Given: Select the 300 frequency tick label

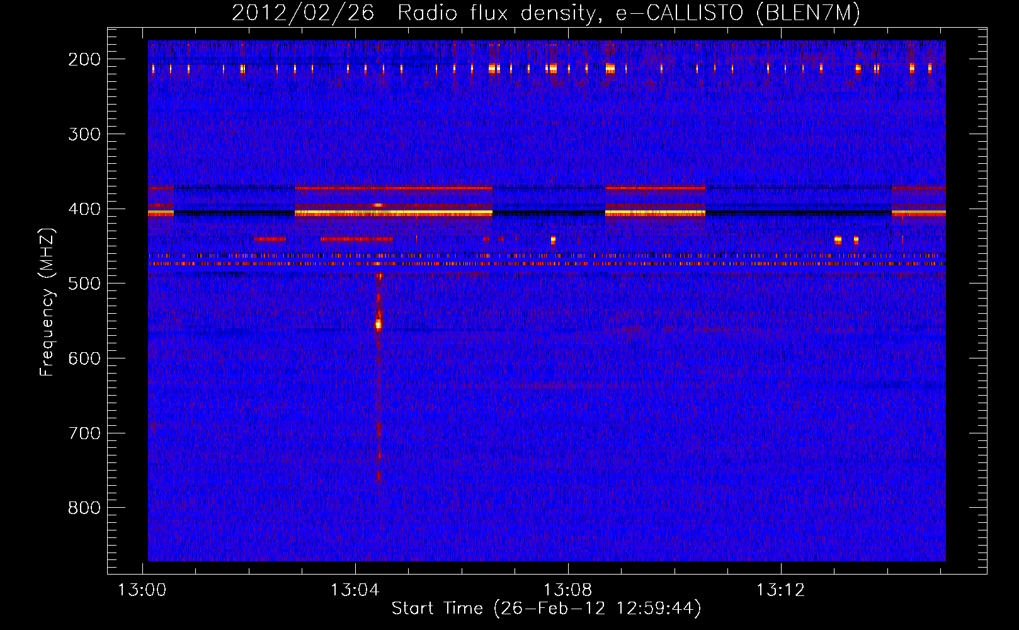Looking at the screenshot, I should (x=84, y=134).
